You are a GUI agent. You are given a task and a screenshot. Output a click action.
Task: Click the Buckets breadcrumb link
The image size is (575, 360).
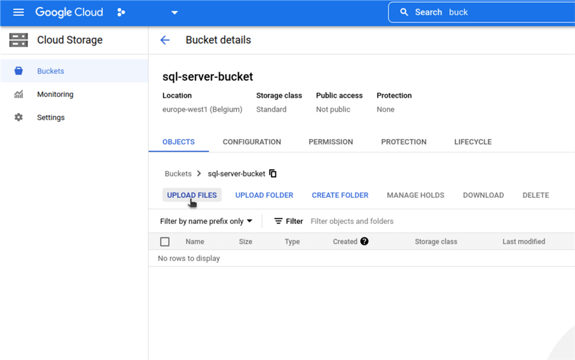tap(178, 174)
